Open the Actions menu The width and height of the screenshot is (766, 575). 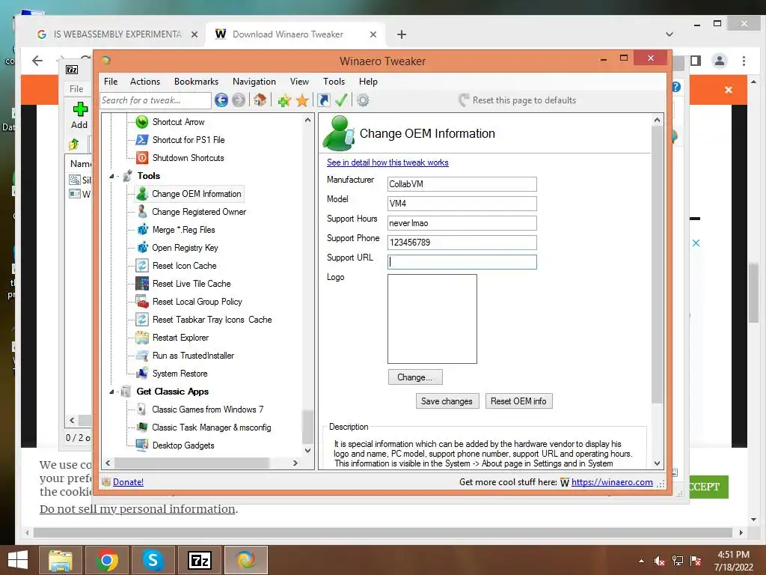(145, 82)
